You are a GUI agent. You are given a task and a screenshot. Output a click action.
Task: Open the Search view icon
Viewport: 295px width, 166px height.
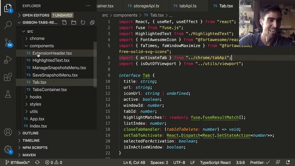coord(8,25)
